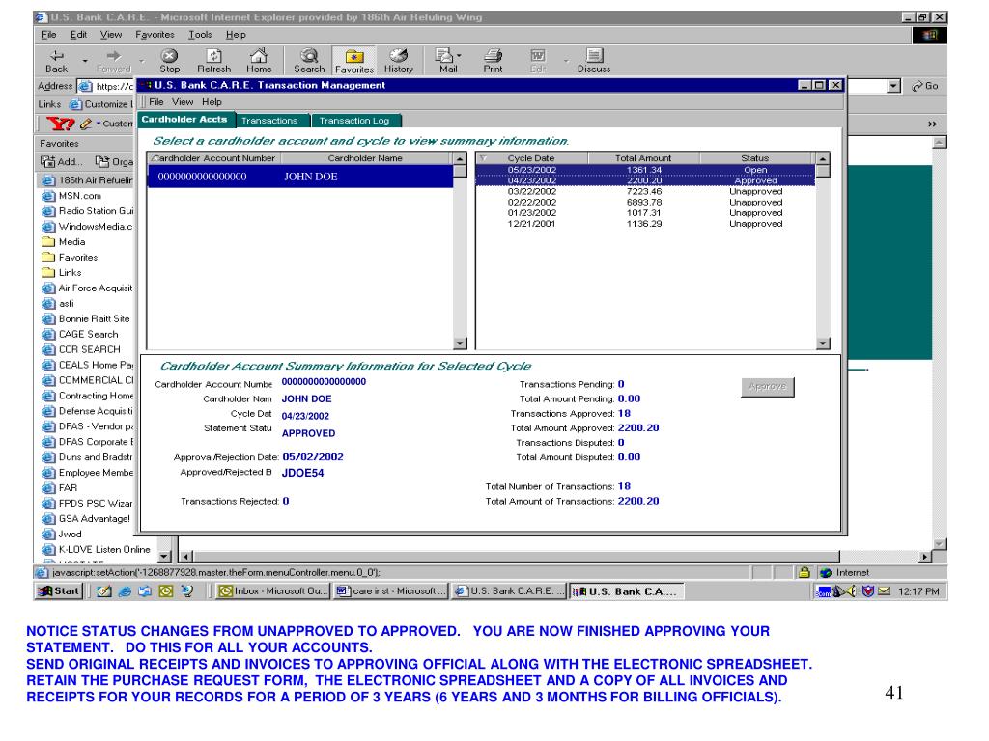Open the Bonnie Raitt Site favorite
This screenshot has height=741, width=989.
[86, 318]
